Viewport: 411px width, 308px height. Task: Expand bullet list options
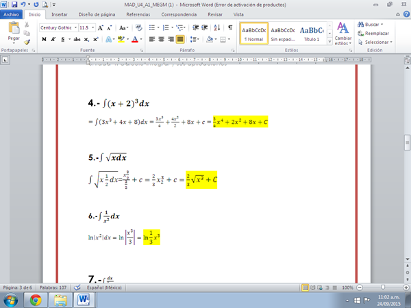[158, 27]
